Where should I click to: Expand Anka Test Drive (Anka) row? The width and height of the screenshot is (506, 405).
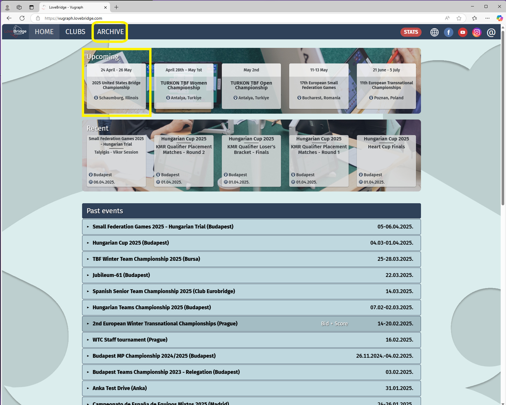(252, 388)
